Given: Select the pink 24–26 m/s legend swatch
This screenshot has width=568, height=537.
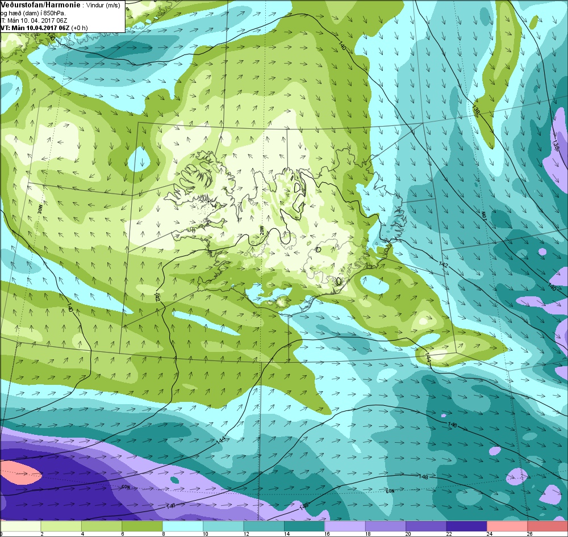Looking at the screenshot, I should [507, 526].
